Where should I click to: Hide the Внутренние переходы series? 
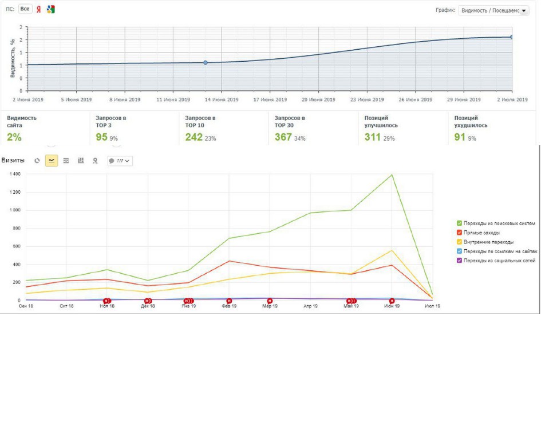point(459,242)
